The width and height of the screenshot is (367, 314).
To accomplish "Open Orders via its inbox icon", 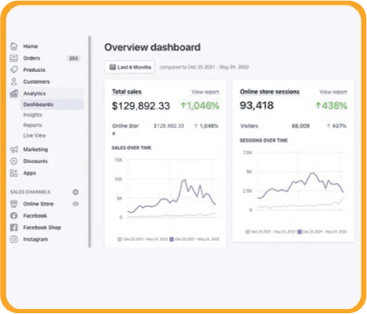I will click(14, 58).
